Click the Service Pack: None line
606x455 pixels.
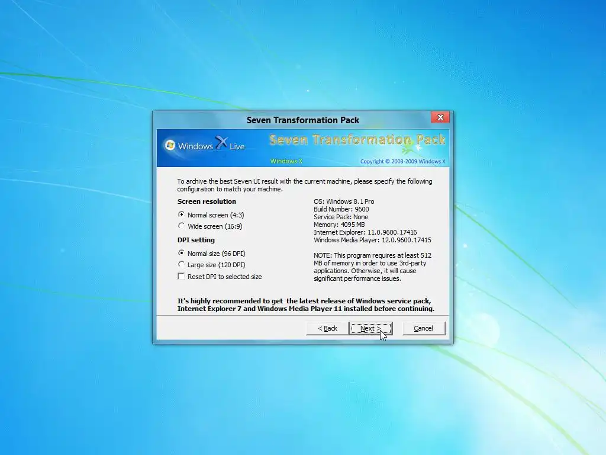[341, 217]
